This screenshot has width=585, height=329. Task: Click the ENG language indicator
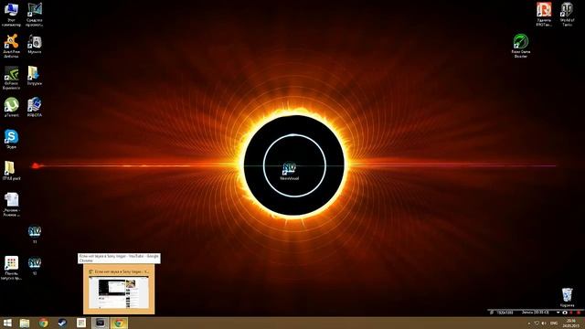(x=554, y=324)
